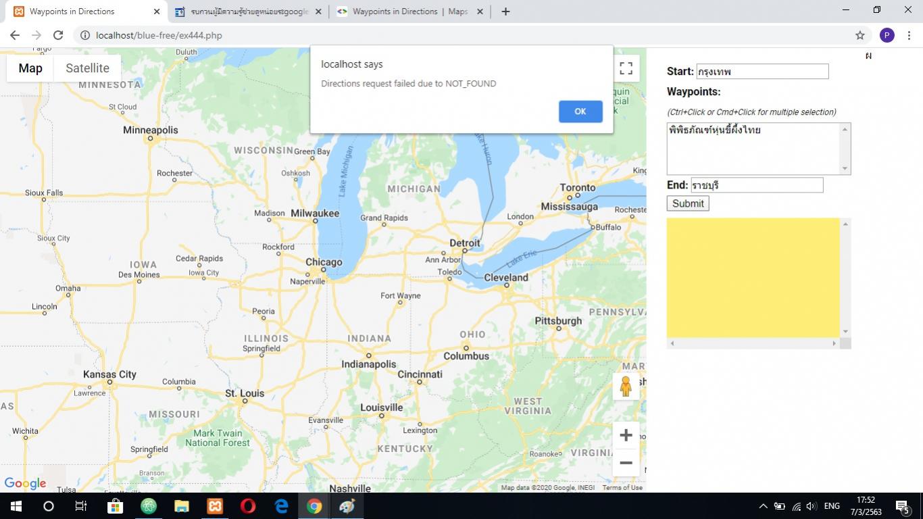
Task: Click the Pittsburgh label on the map
Action: click(558, 321)
